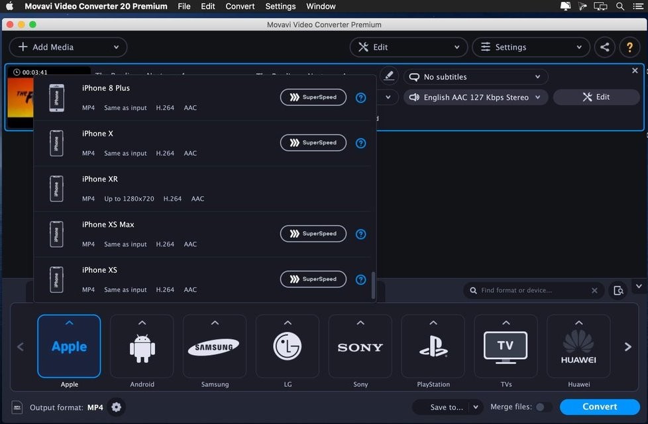Click the Save to... button
This screenshot has width=648, height=424.
(x=447, y=407)
